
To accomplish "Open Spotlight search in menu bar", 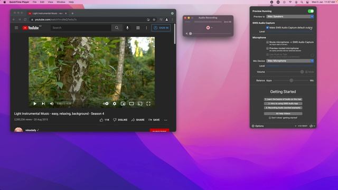I will [302, 2].
